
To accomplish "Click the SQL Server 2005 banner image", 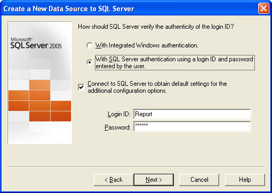I will tap(40, 83).
